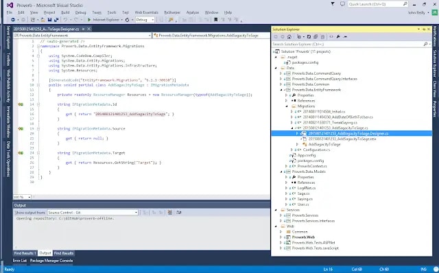The image size is (439, 273).
Task: Click the Quick Launch search magnifier icon
Action: point(405,4)
